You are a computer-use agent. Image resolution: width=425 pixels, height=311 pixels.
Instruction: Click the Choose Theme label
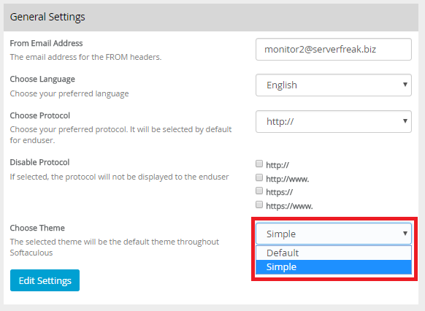point(37,228)
